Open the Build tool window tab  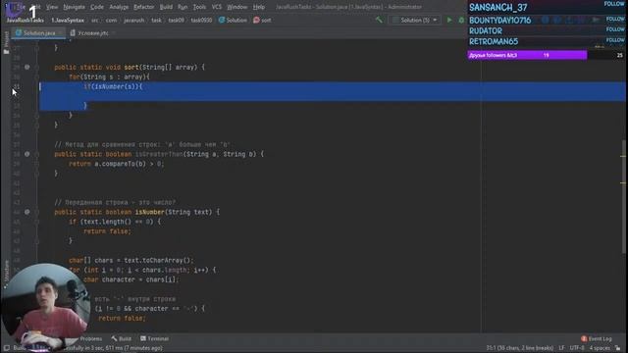[122, 338]
